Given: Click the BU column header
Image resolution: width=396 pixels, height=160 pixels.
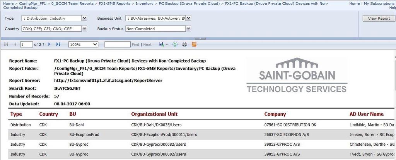Looking at the screenshot, I should click(72, 114).
